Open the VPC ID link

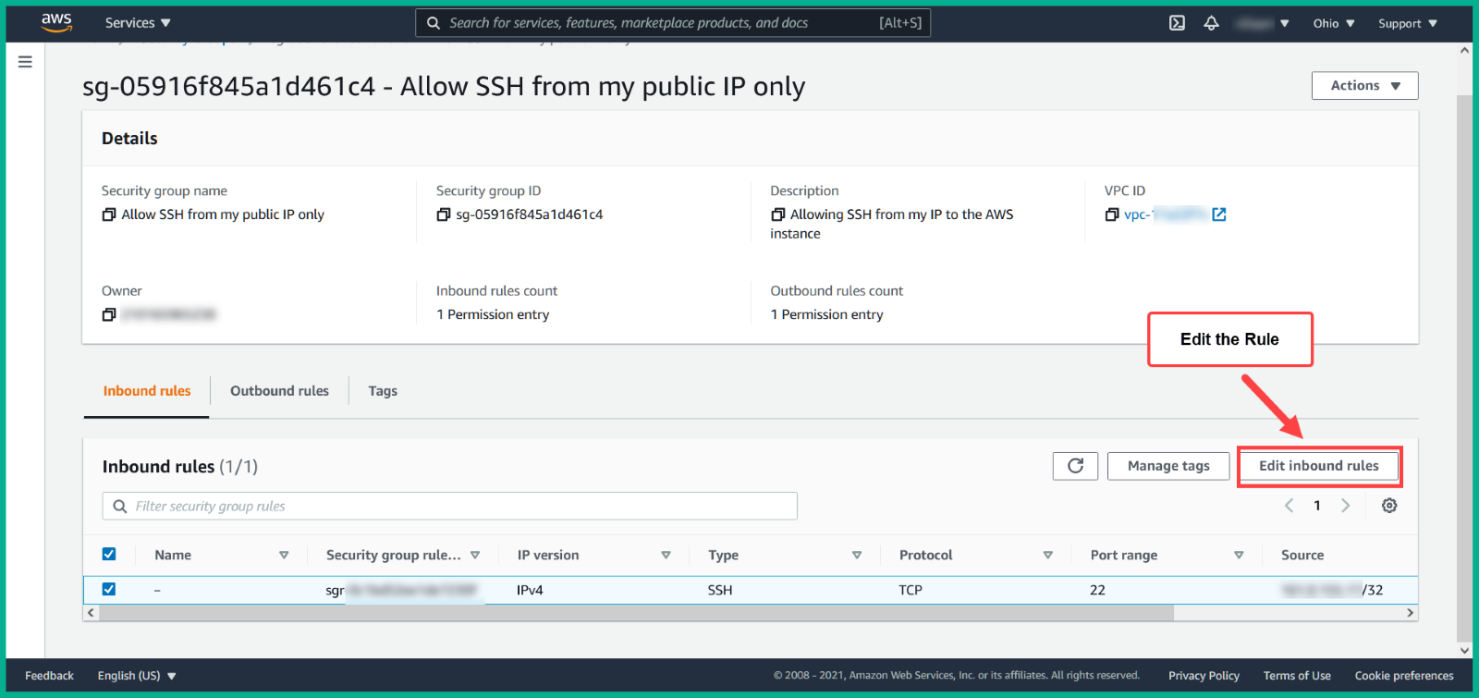point(1166,214)
